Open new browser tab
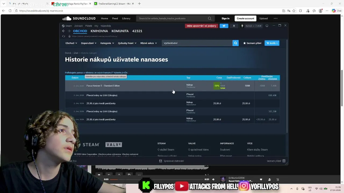Screen dimensions: 344x193 point(139,4)
